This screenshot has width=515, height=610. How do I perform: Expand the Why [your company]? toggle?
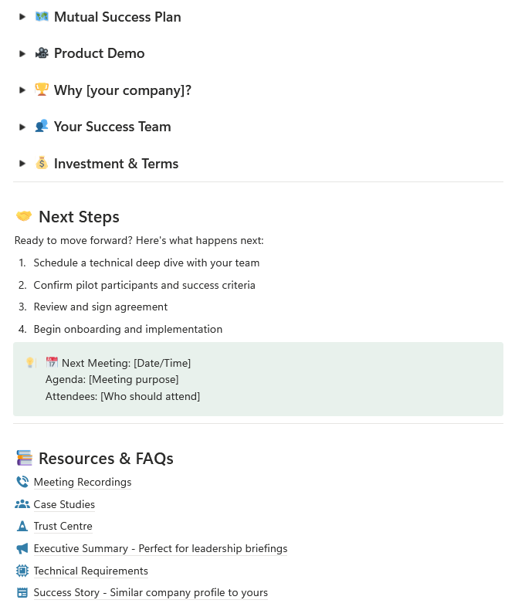(22, 90)
